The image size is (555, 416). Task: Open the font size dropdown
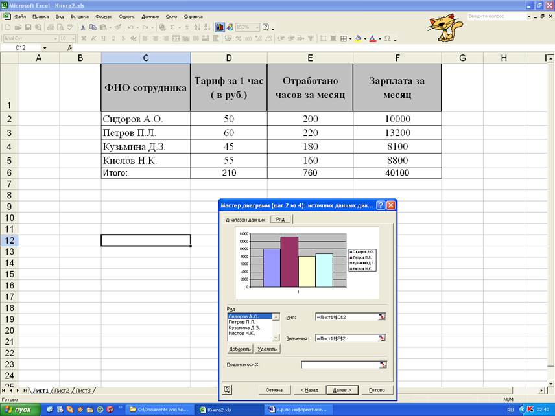pyautogui.click(x=73, y=38)
